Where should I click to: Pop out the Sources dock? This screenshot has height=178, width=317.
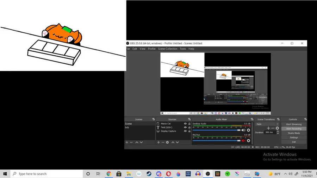tap(189, 119)
